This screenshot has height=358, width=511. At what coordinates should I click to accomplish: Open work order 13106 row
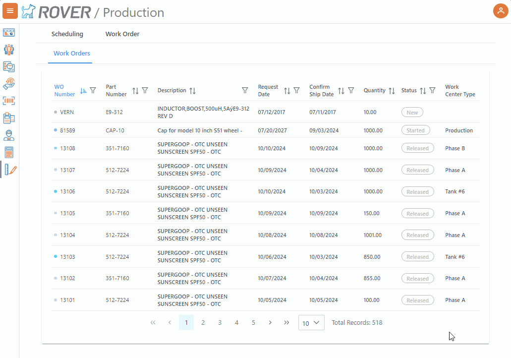point(67,191)
